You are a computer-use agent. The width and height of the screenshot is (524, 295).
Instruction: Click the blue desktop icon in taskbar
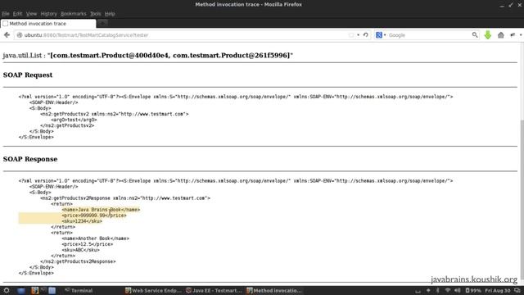20,290
